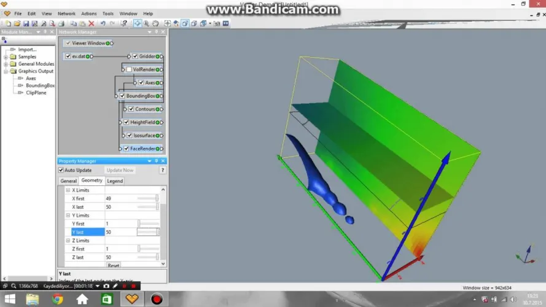
Task: Select the Zoom magnifier tool
Action: tap(147, 23)
